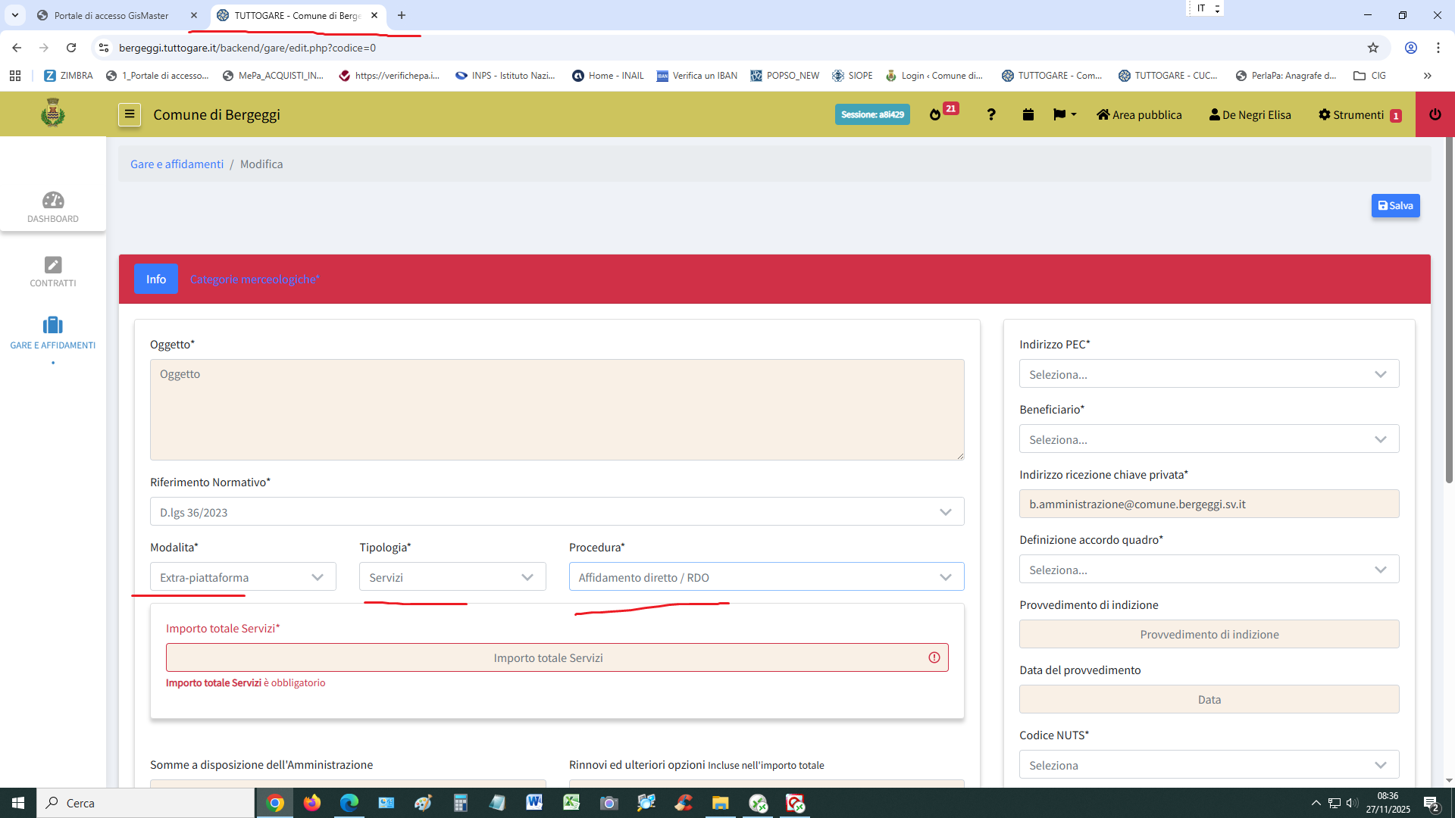Open the flag language dropdown

[x=1064, y=114]
